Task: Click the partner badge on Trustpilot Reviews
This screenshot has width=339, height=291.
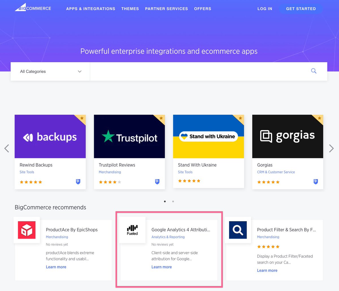Action: (157, 182)
